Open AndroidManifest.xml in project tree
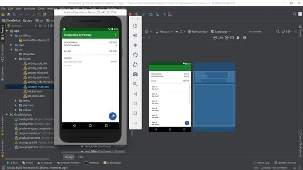The height and width of the screenshot is (170, 303). [34, 40]
